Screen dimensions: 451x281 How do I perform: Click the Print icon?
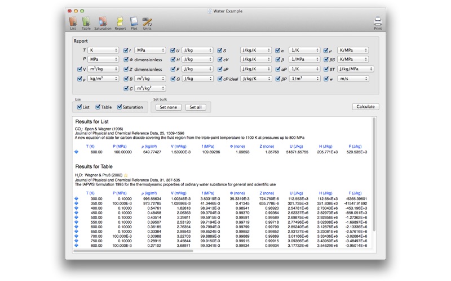click(378, 23)
